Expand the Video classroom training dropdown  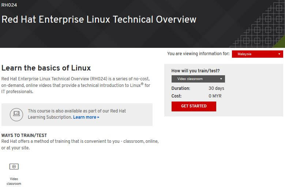coord(198,79)
